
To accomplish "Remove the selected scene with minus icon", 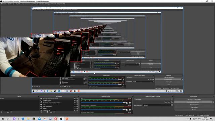I will point(4,112).
